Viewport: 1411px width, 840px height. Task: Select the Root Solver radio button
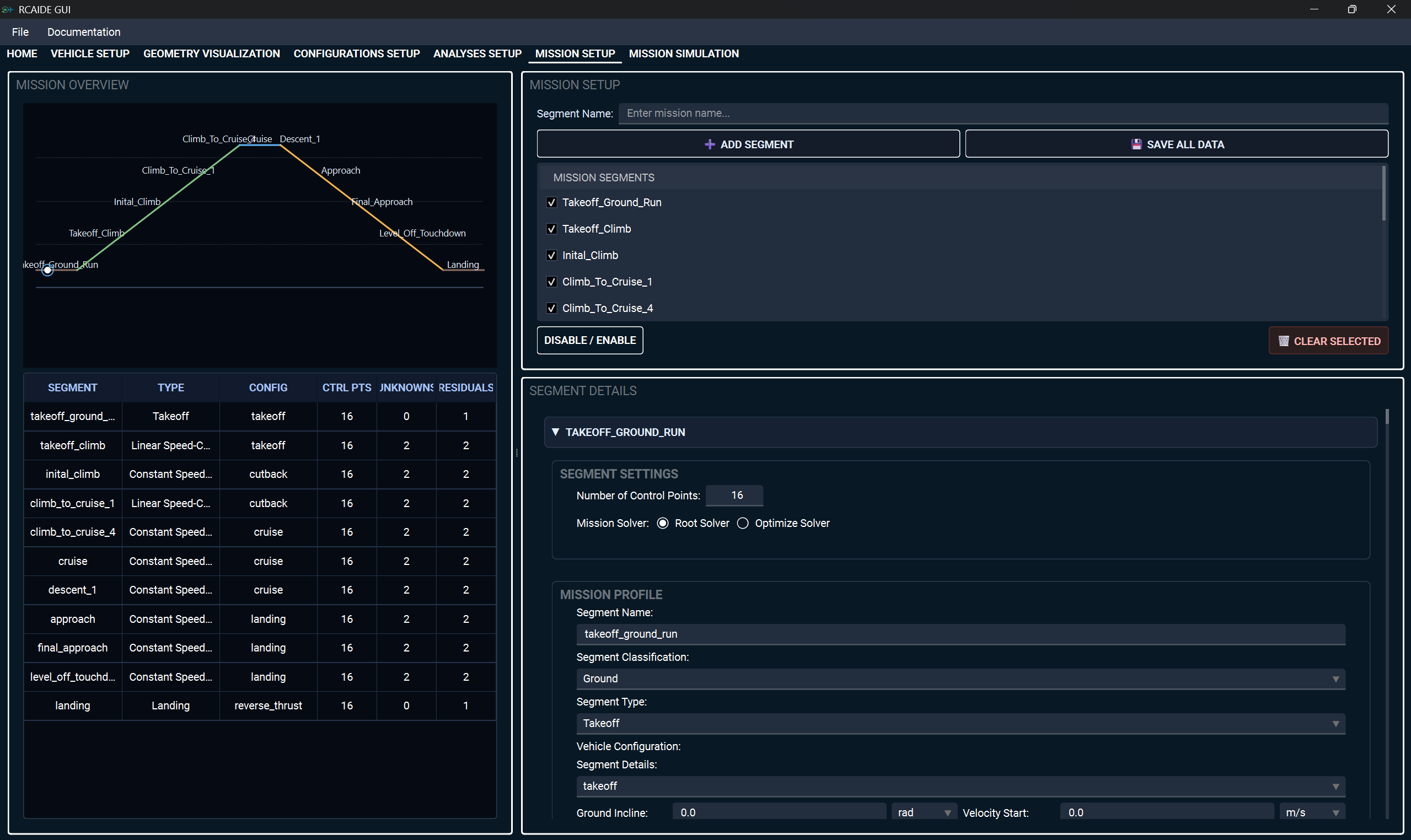(662, 523)
